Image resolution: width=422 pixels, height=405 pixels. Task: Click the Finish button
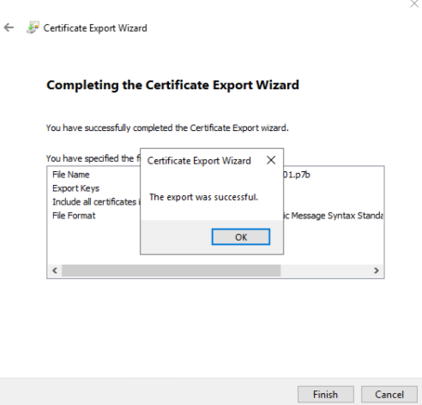326,395
